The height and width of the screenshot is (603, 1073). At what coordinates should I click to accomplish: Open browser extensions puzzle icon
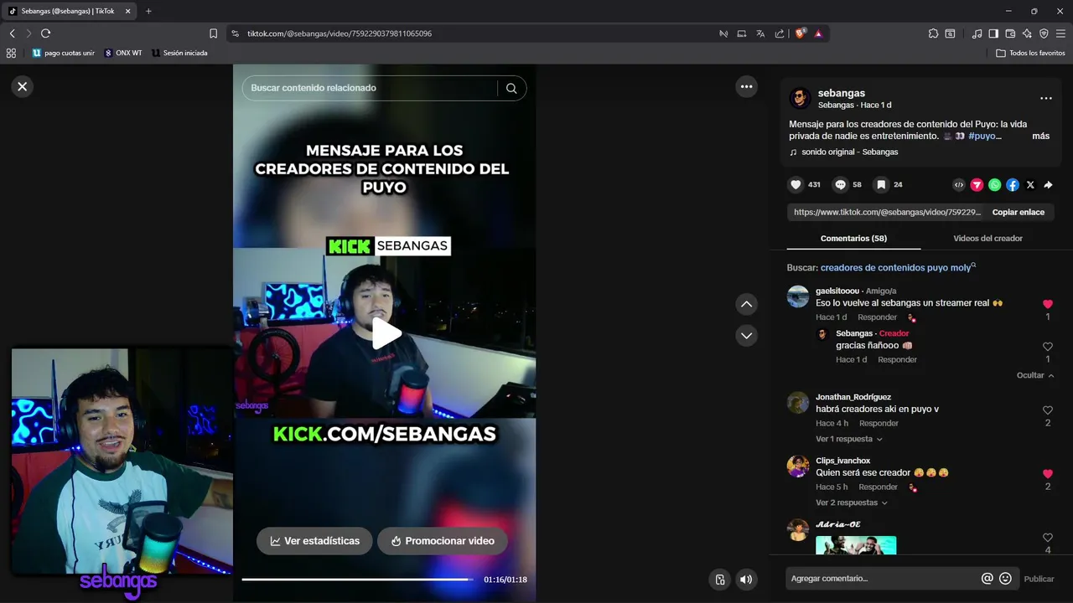pyautogui.click(x=933, y=33)
